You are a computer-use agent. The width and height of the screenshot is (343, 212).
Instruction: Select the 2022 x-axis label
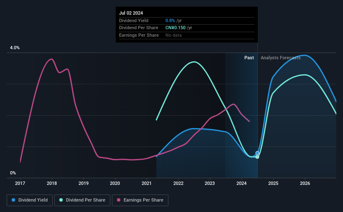(x=178, y=183)
